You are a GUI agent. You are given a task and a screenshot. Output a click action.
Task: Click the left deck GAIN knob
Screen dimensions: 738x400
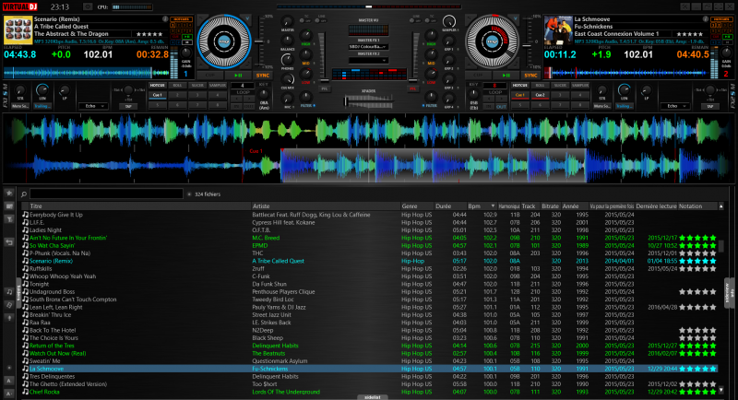click(186, 53)
